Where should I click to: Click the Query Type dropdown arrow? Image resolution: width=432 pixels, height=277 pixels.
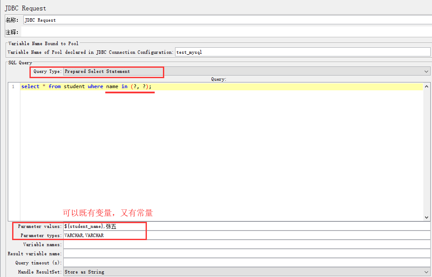point(427,71)
